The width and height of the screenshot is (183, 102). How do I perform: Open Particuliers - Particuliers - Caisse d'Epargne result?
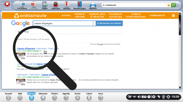click(x=37, y=75)
